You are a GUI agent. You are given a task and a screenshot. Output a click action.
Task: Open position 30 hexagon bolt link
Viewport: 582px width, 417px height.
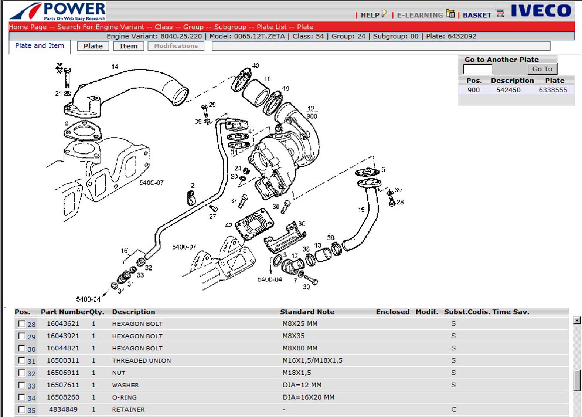[x=31, y=349]
